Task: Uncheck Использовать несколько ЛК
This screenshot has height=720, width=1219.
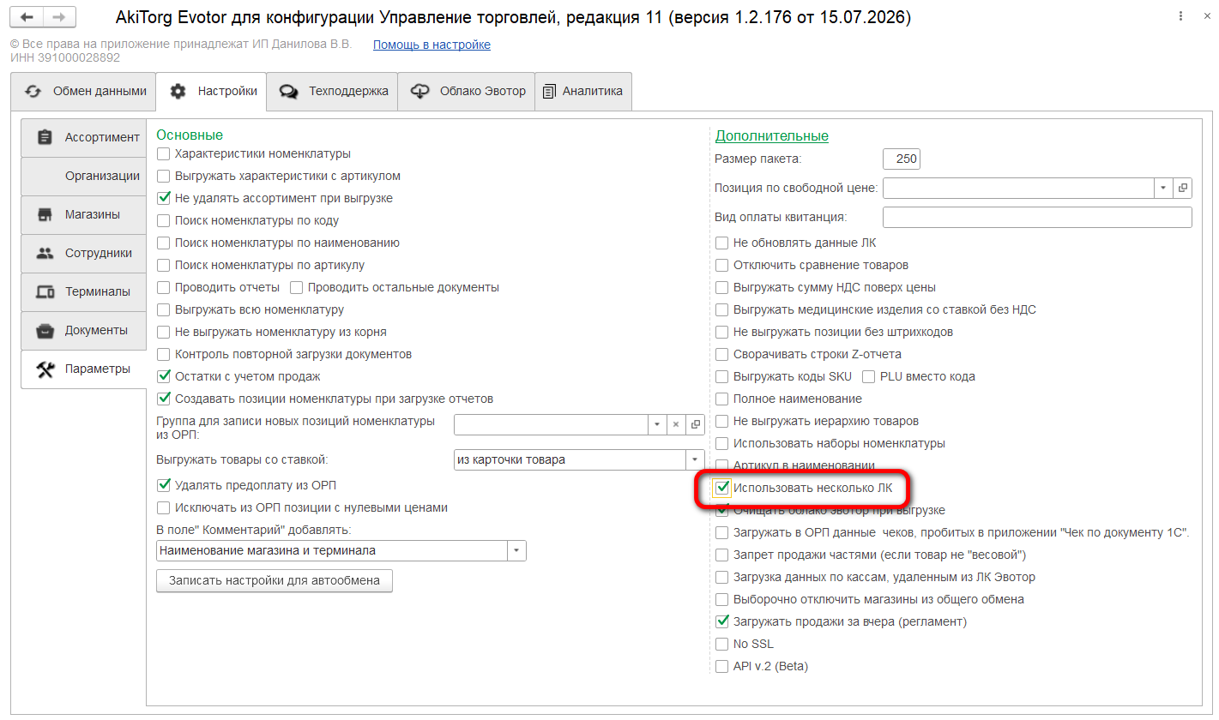Action: pos(722,489)
